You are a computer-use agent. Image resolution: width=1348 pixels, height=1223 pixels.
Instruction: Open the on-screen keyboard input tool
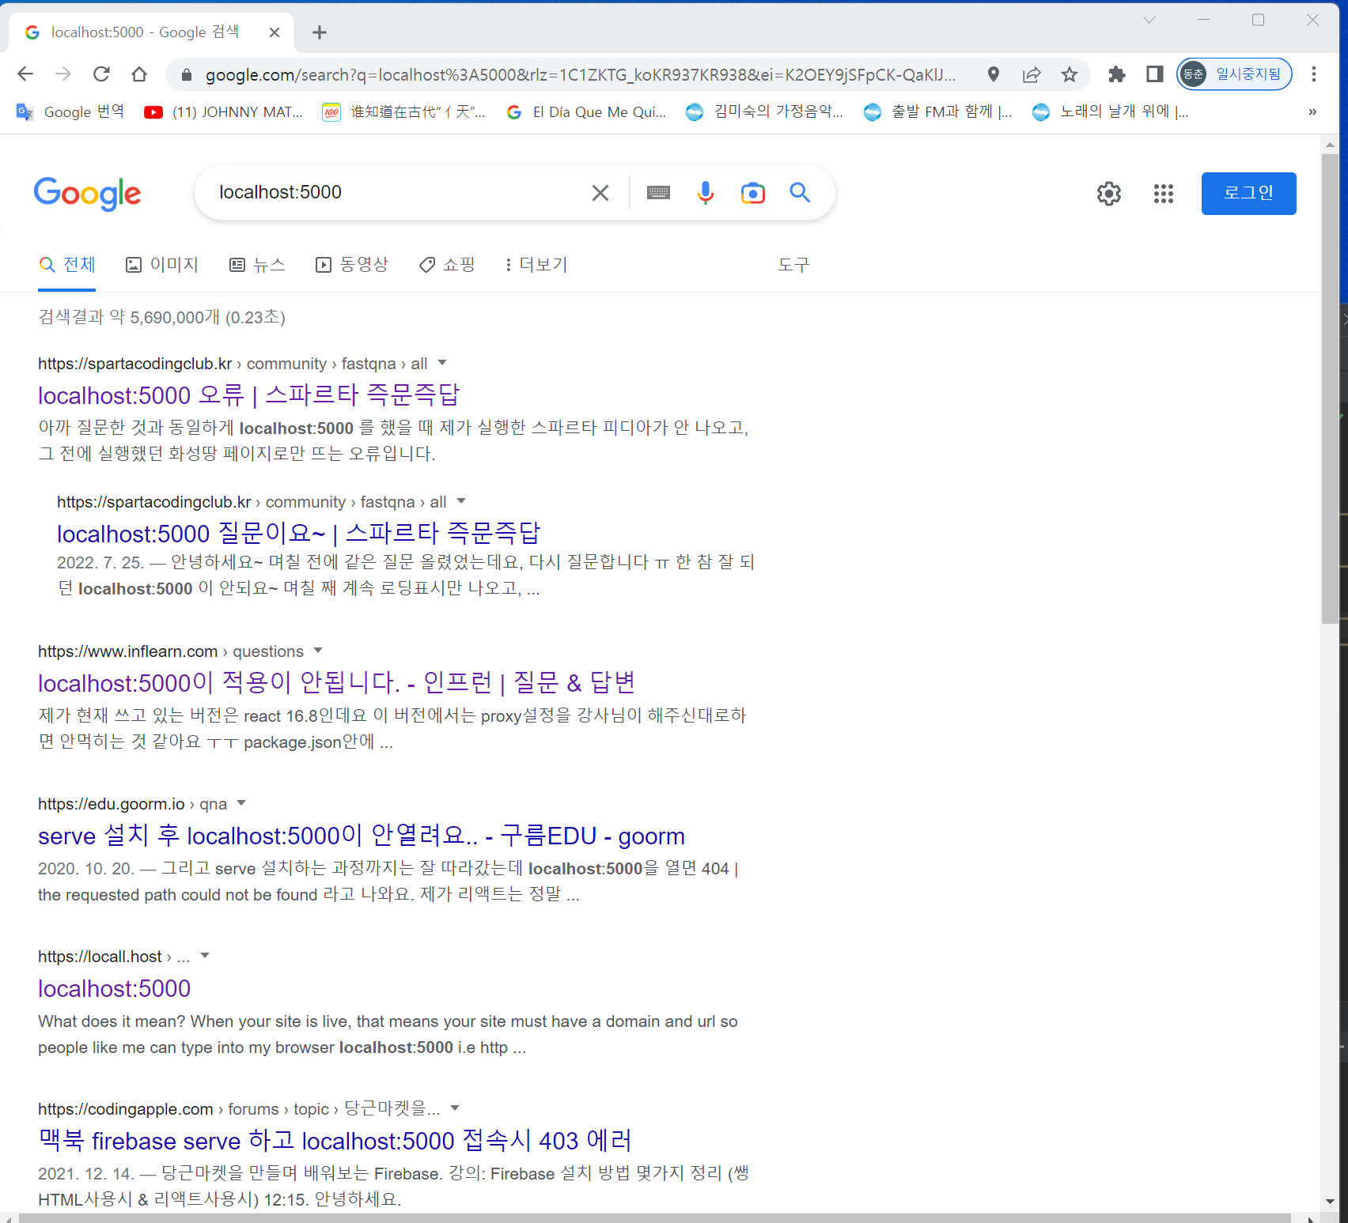[658, 193]
